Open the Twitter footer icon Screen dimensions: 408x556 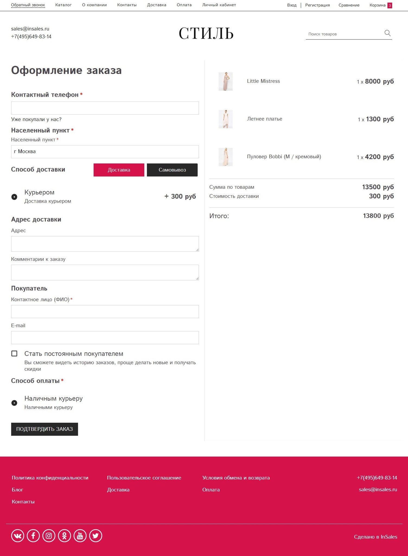point(96,536)
